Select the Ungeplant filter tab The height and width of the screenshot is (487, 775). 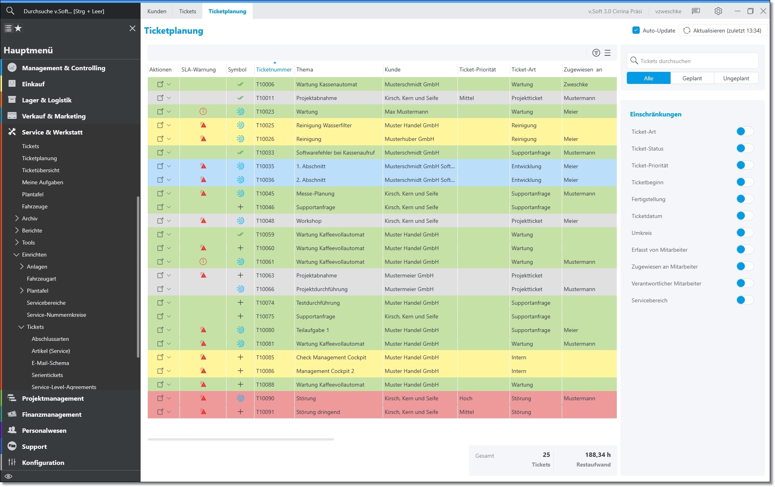coord(736,78)
